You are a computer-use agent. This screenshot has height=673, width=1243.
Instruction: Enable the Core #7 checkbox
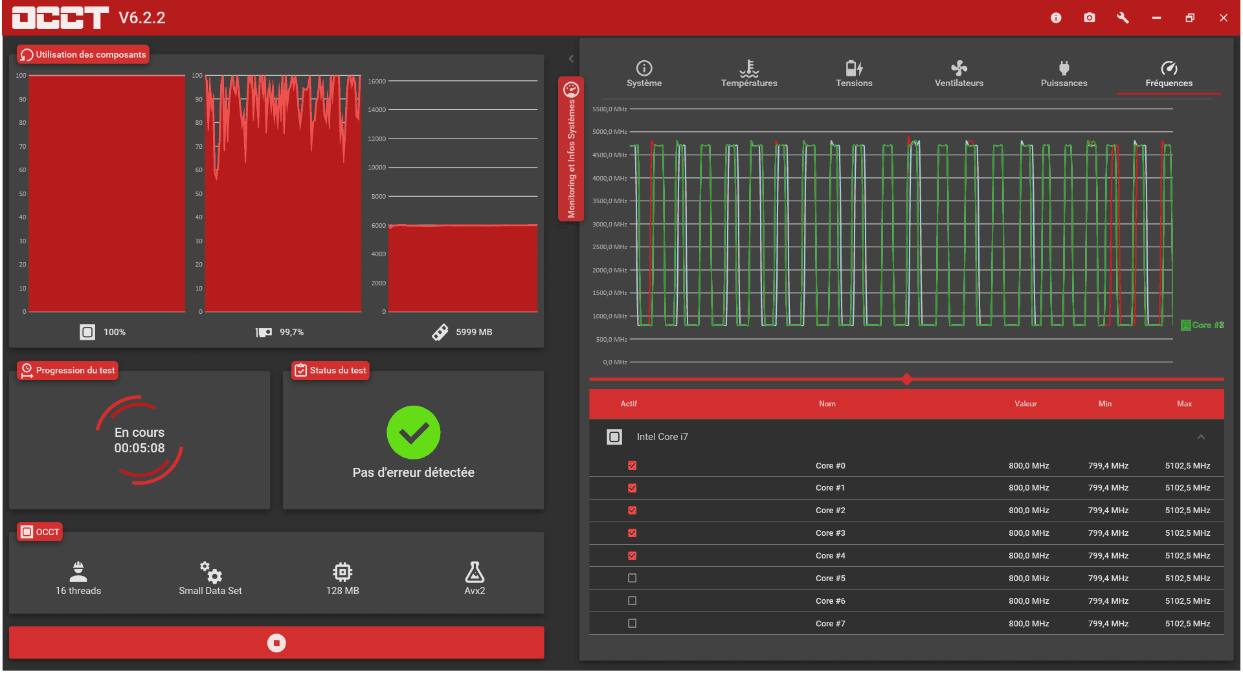pyautogui.click(x=633, y=624)
